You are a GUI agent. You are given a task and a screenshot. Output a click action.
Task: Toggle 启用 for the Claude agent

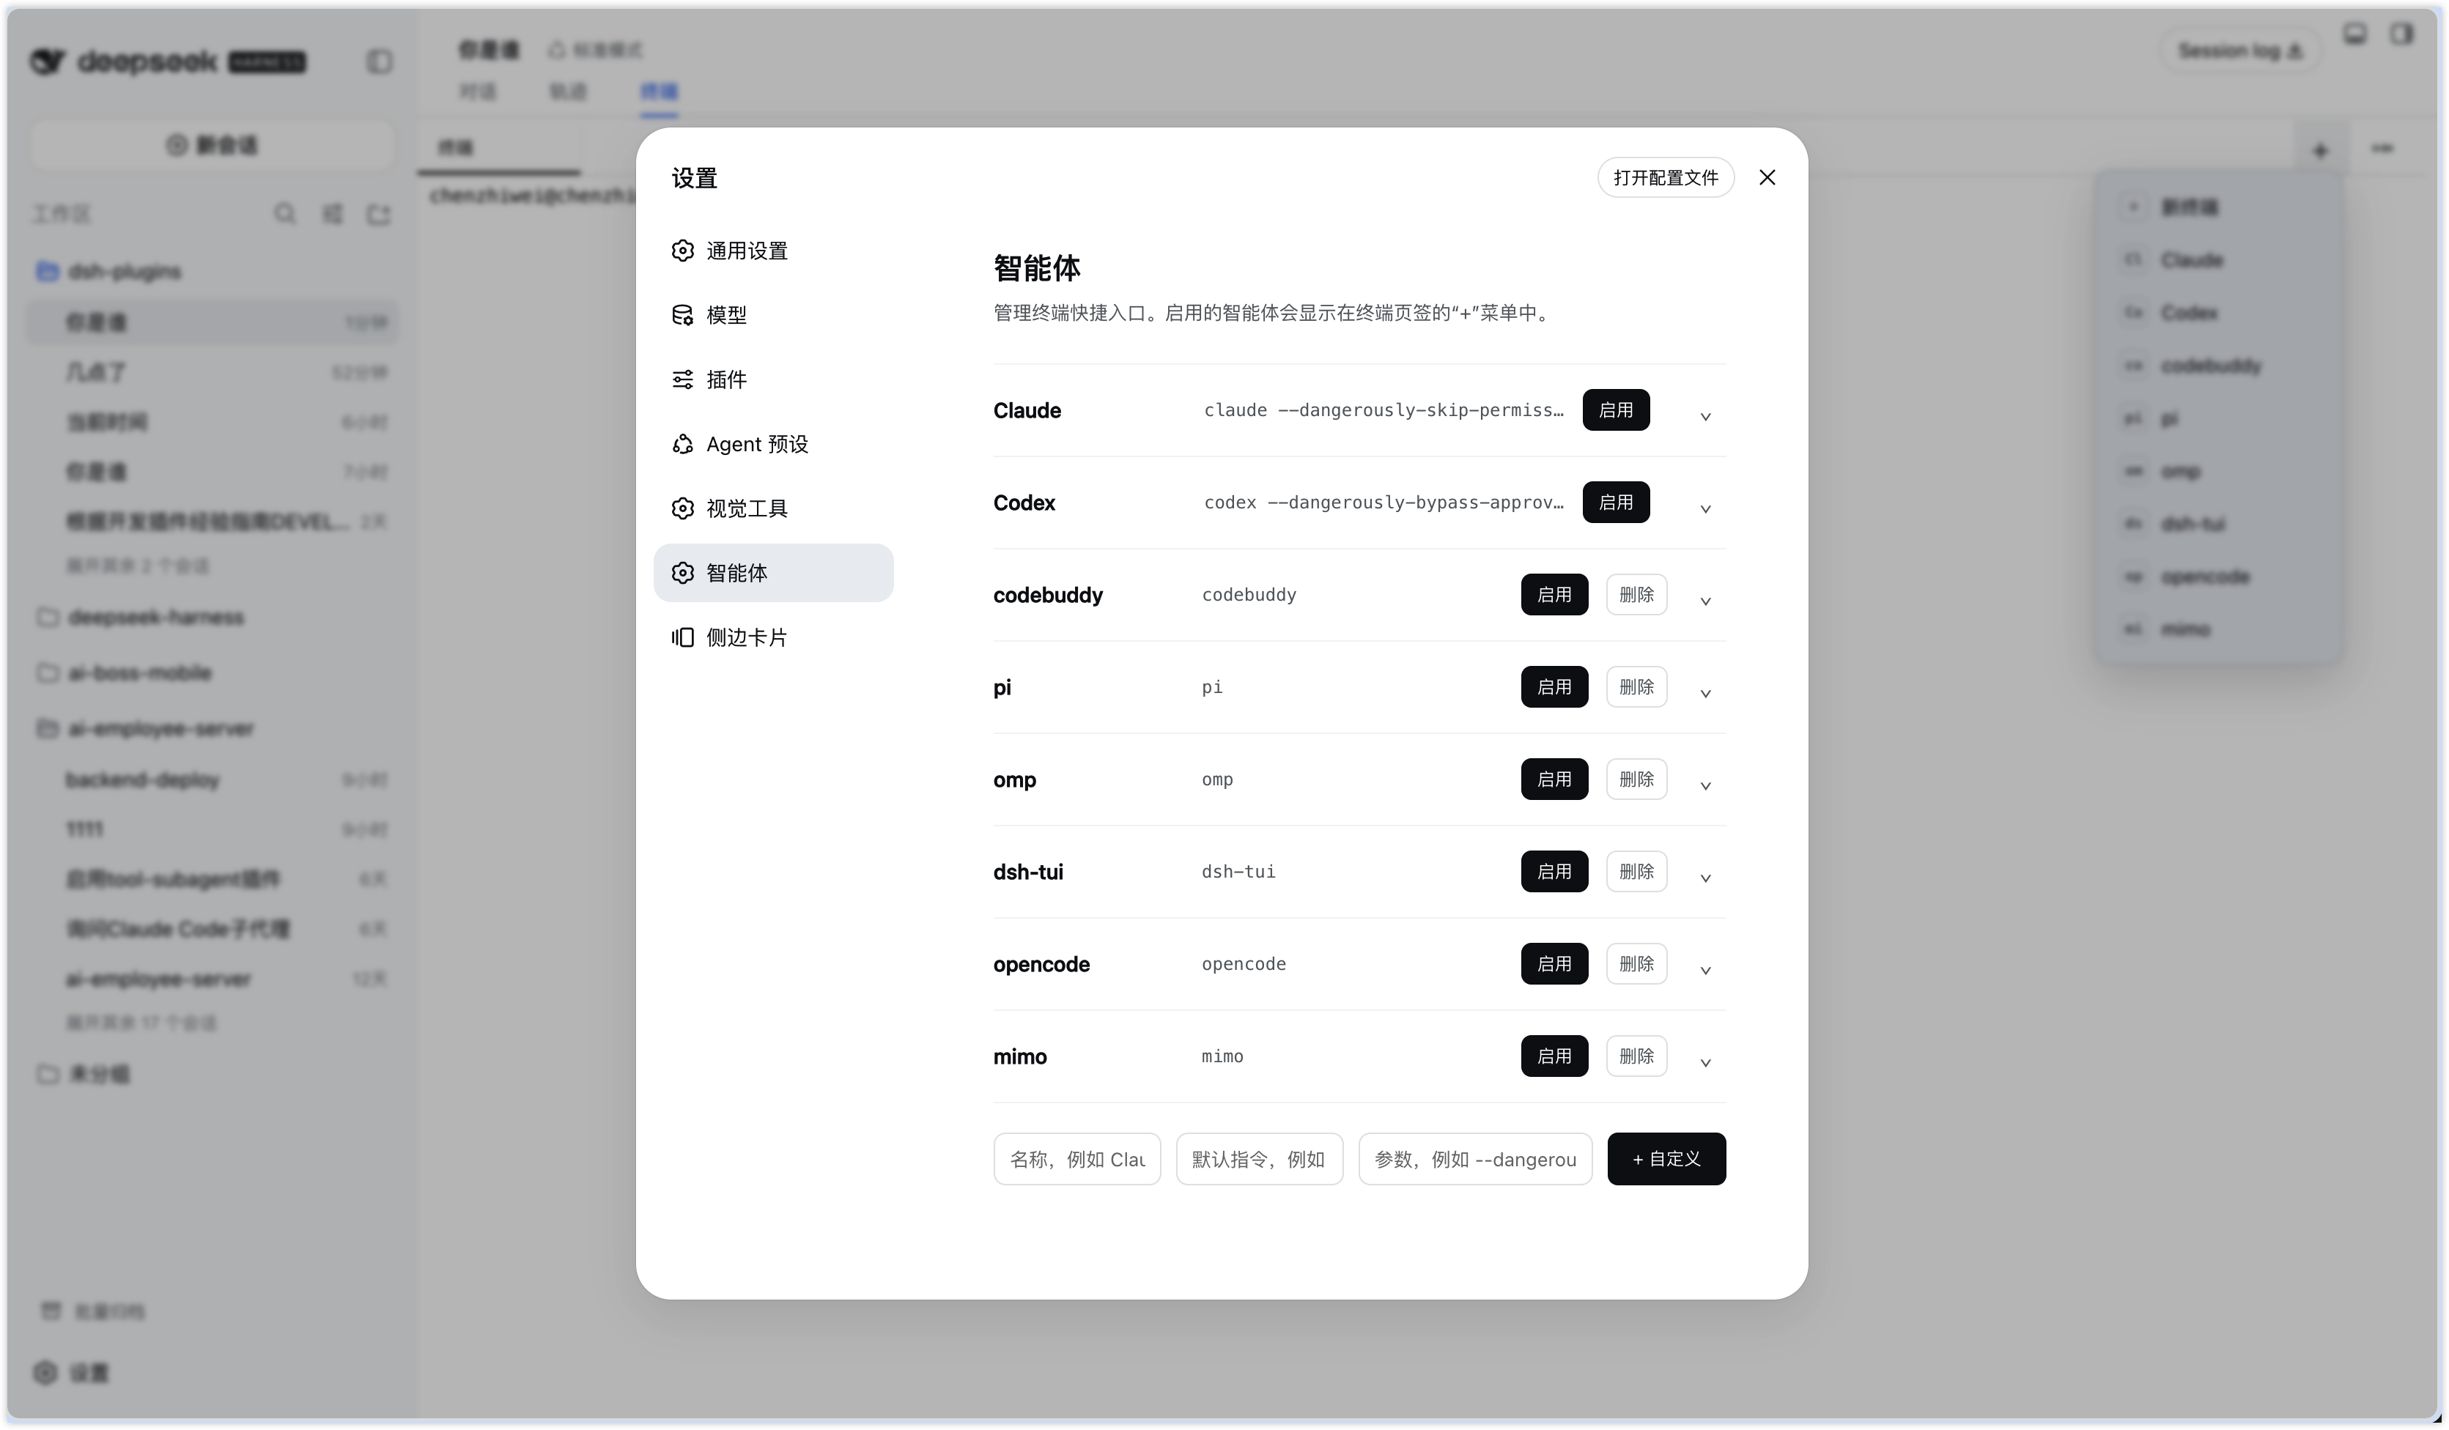[1615, 410]
